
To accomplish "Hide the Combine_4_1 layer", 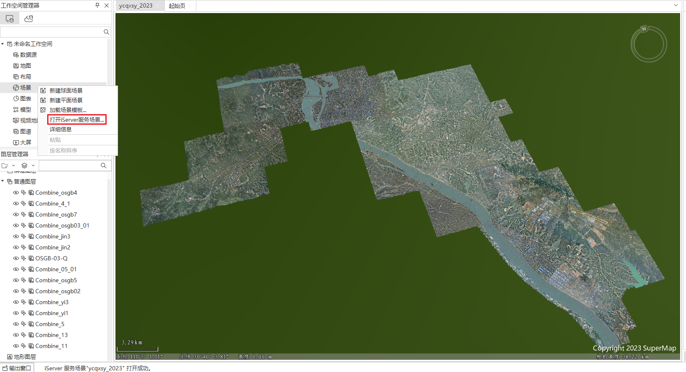I will 16,203.
